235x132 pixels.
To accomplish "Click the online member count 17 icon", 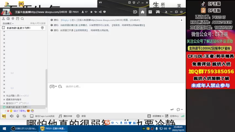I will click(85, 12).
